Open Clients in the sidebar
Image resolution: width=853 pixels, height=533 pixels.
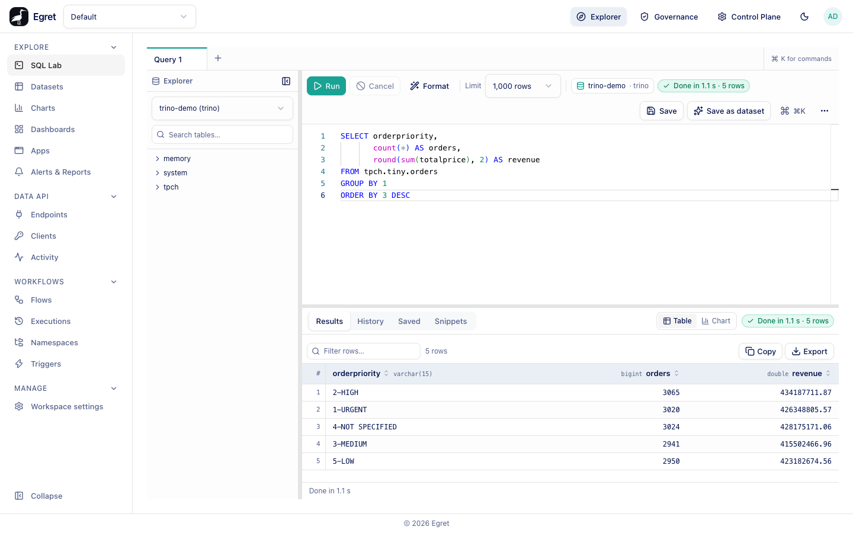(x=66, y=236)
